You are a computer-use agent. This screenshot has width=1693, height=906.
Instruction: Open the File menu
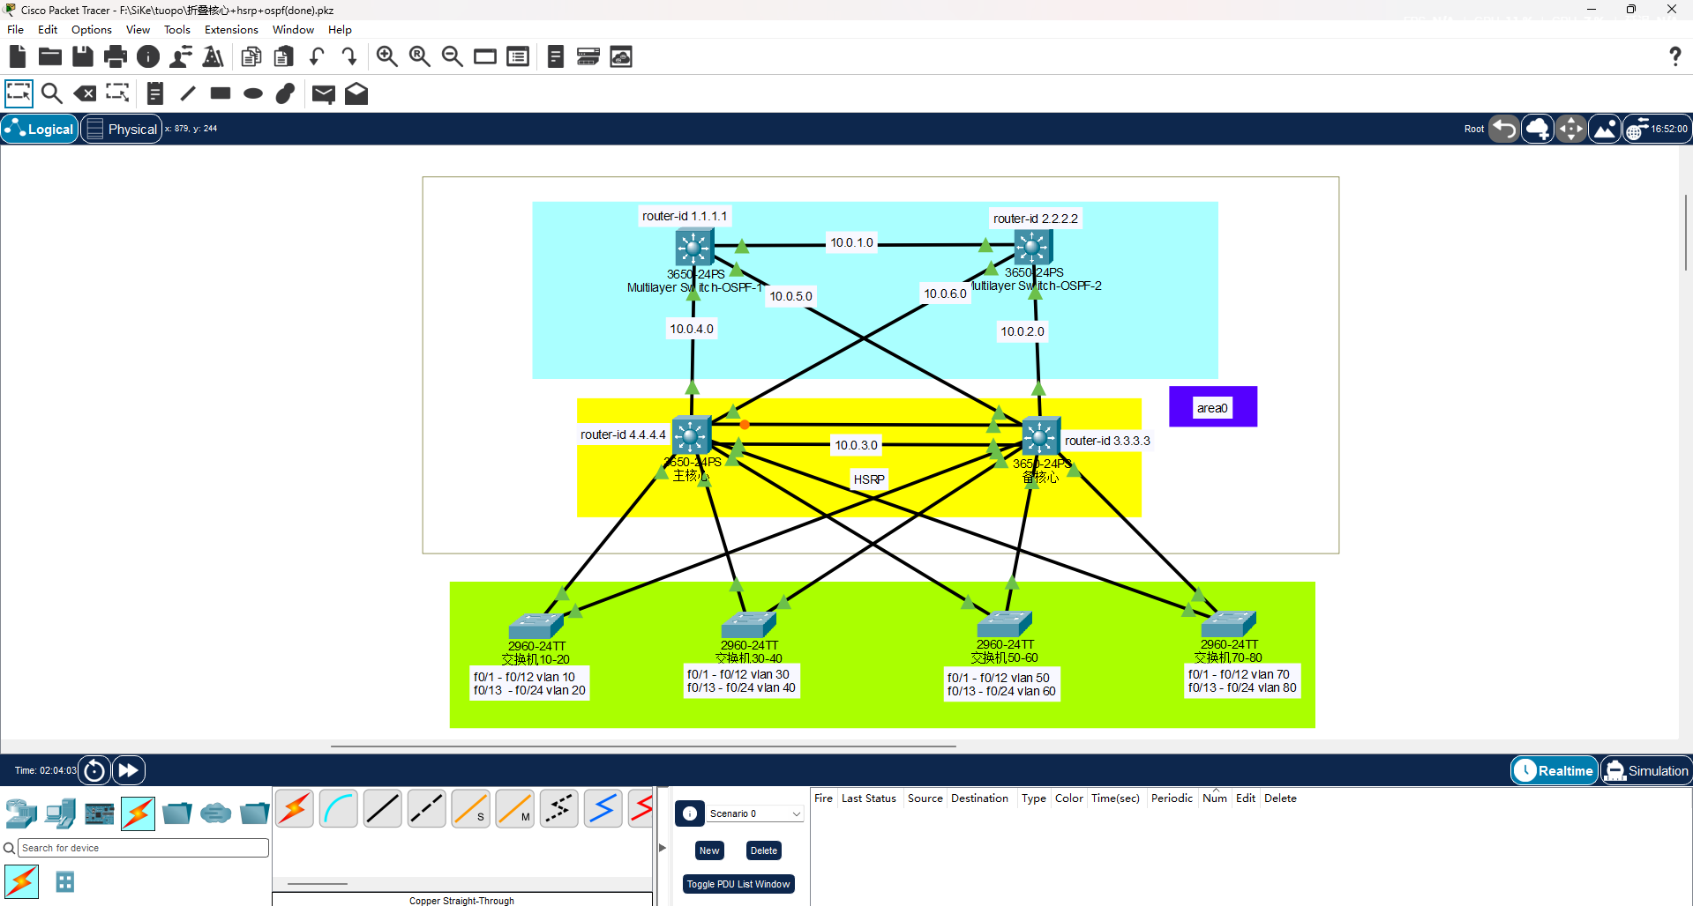(x=16, y=30)
